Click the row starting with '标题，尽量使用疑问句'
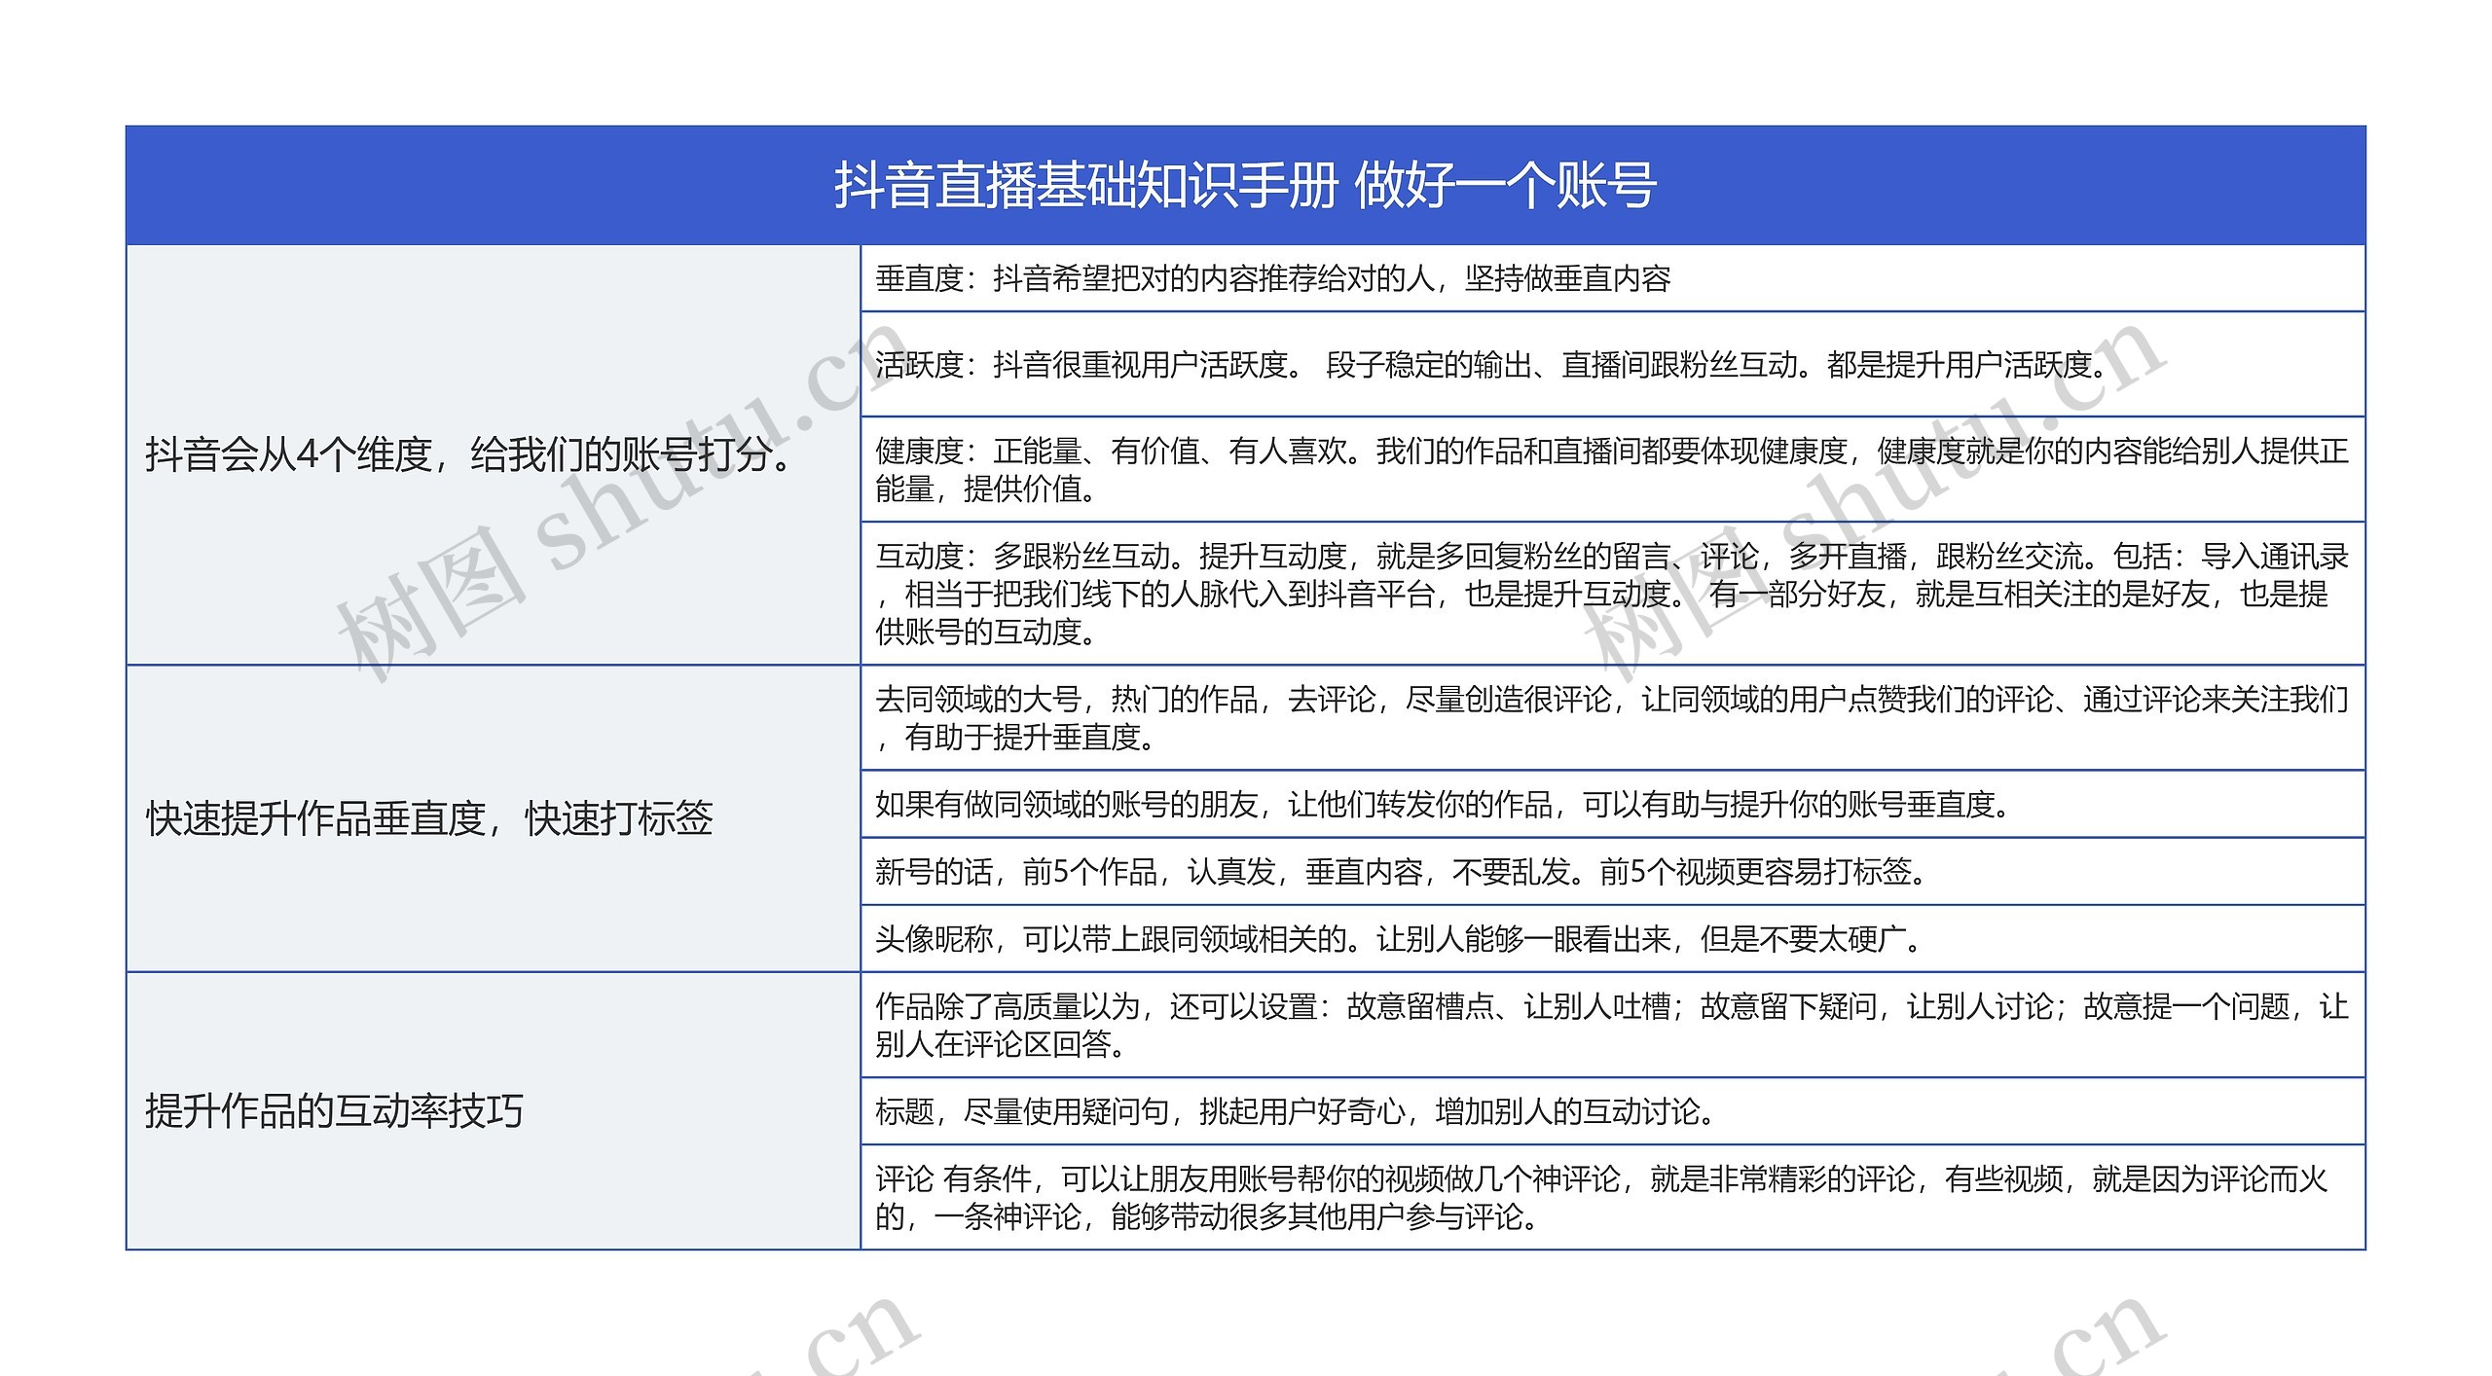This screenshot has height=1376, width=2492. [1613, 1110]
